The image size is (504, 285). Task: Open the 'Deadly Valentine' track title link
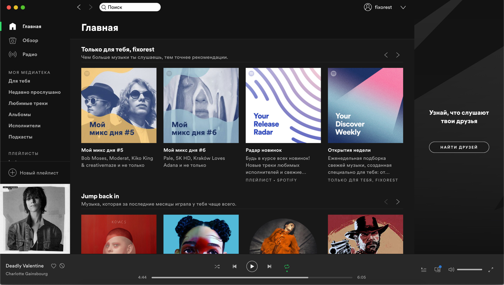coord(24,266)
